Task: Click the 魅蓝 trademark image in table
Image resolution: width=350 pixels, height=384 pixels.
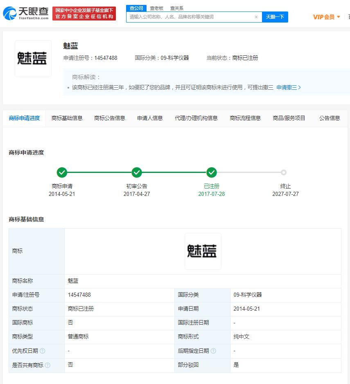Action: pyautogui.click(x=203, y=251)
